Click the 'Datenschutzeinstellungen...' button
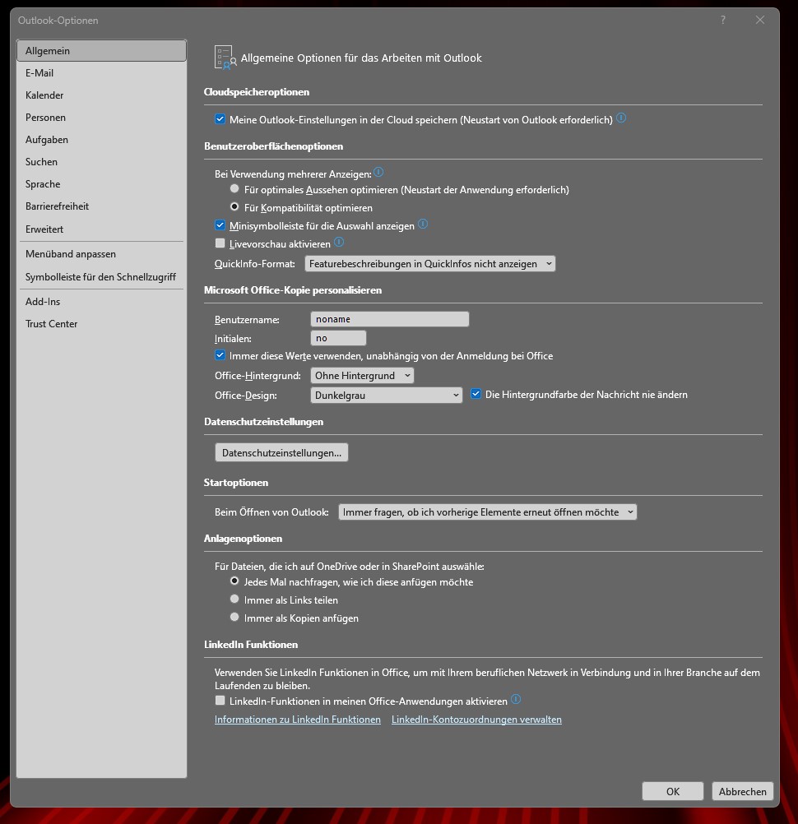The width and height of the screenshot is (798, 824). point(281,452)
